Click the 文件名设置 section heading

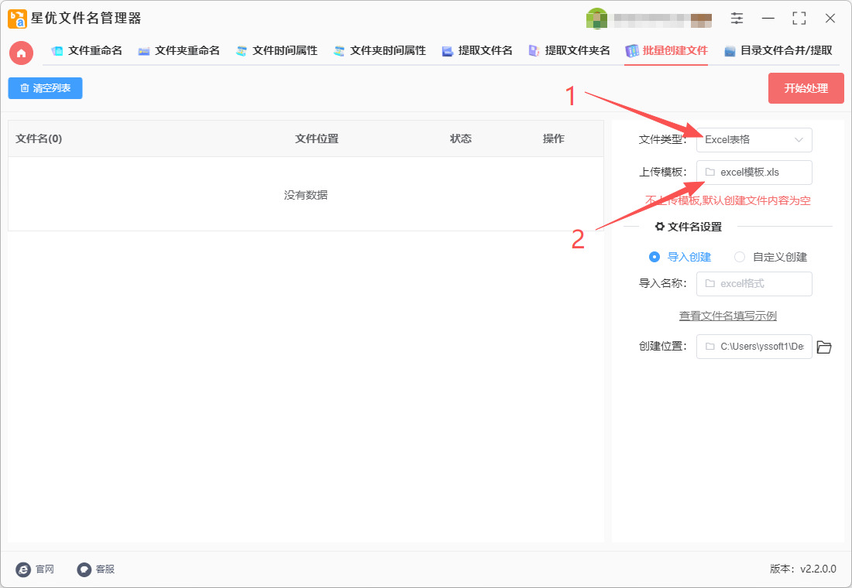pos(689,227)
